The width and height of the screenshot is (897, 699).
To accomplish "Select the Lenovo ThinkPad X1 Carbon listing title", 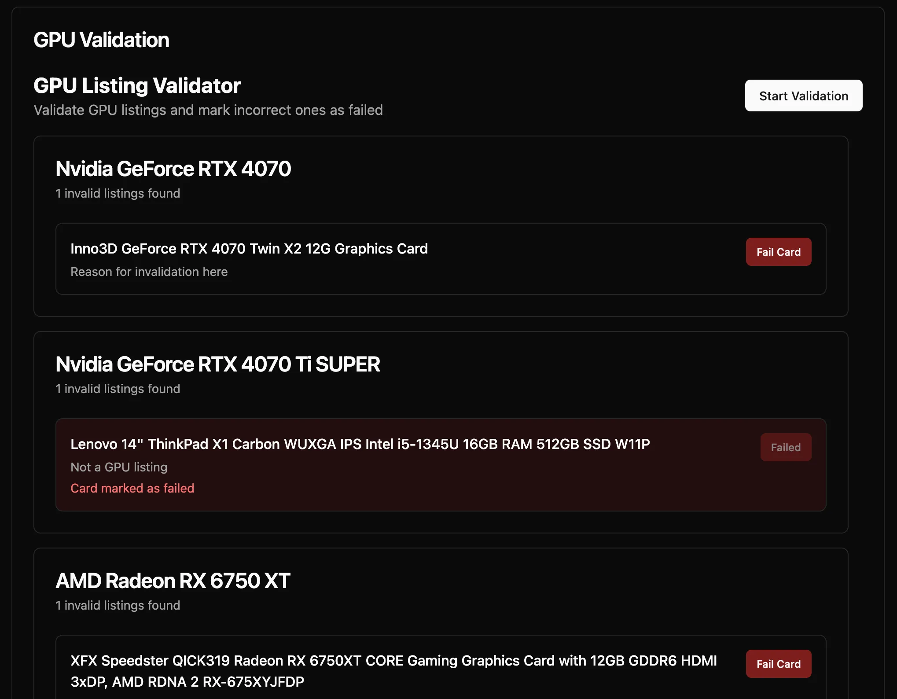I will click(x=360, y=444).
